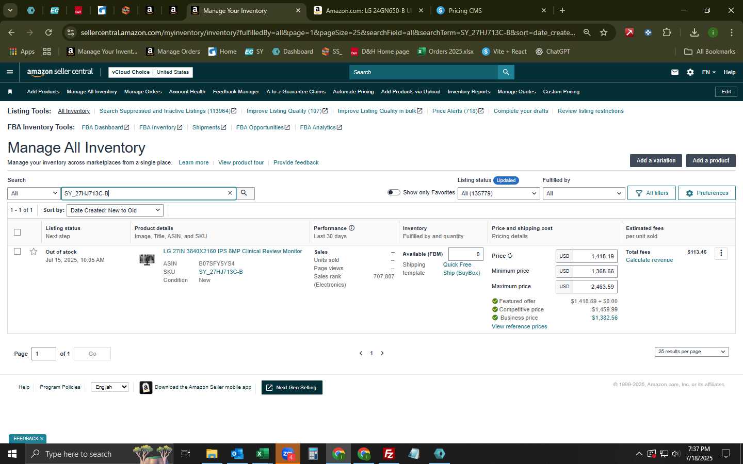Image resolution: width=743 pixels, height=464 pixels.
Task: Open Automate Pricing in the nav bar
Action: coord(353,92)
